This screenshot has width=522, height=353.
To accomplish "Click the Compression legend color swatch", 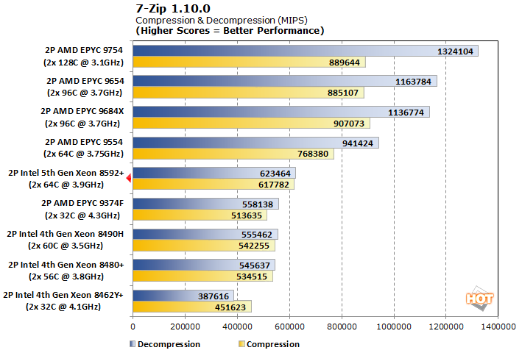I will tap(241, 344).
